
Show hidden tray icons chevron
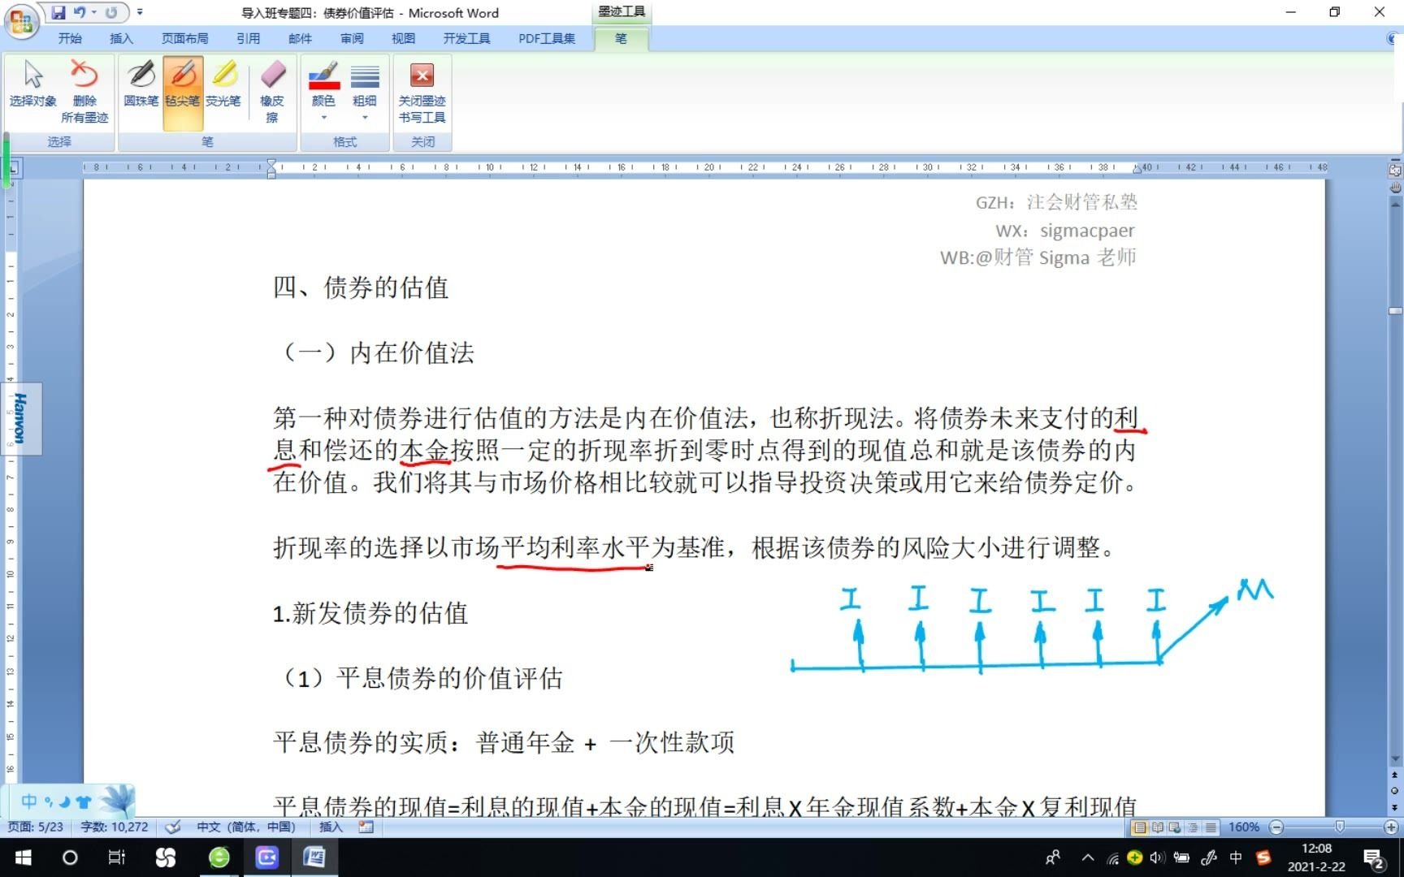[1087, 858]
